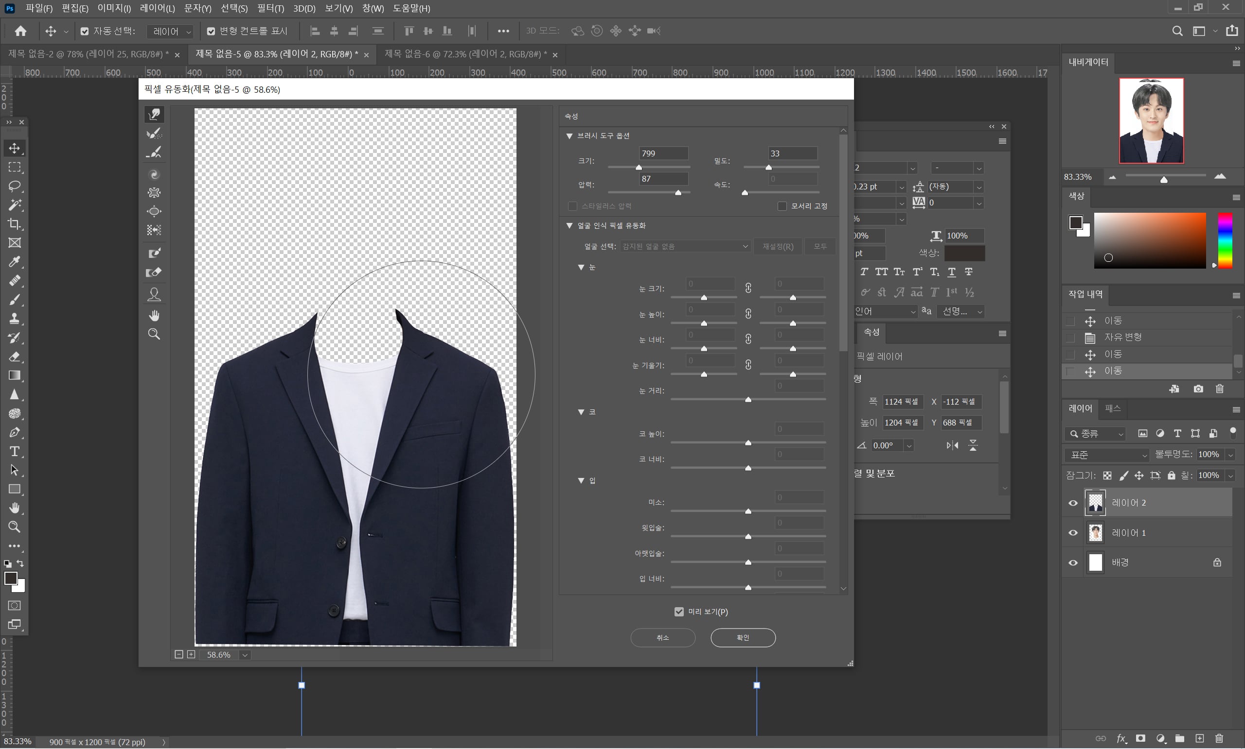The image size is (1245, 749).
Task: Select the Forward Warp tool in Liquify
Action: pyautogui.click(x=154, y=114)
